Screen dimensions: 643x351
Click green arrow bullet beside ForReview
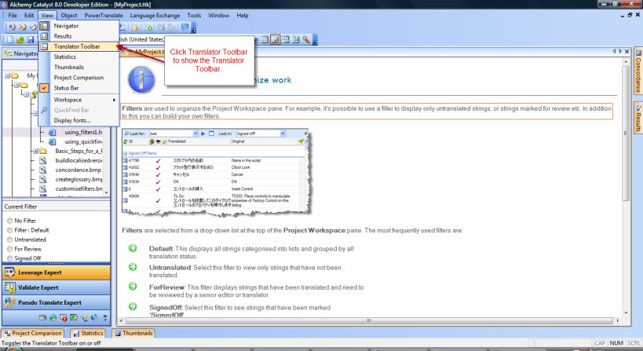coord(133,286)
